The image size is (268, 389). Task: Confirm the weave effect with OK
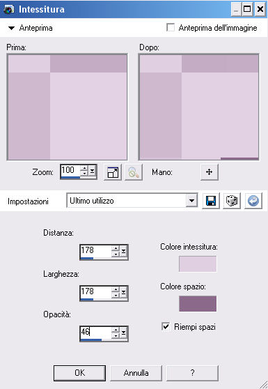tap(79, 373)
